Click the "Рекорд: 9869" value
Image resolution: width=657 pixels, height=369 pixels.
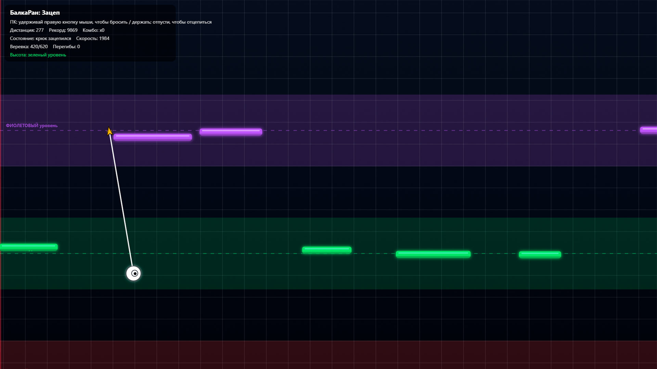[x=63, y=30]
